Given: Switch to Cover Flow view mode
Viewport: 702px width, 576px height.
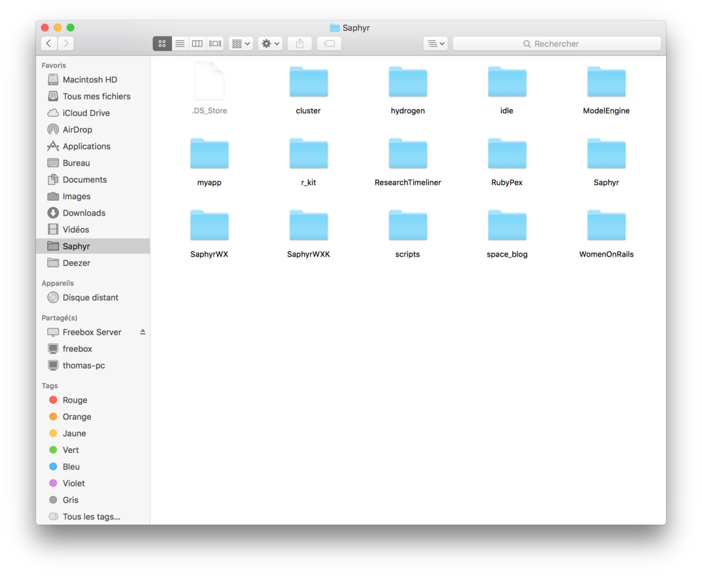Looking at the screenshot, I should pos(215,44).
